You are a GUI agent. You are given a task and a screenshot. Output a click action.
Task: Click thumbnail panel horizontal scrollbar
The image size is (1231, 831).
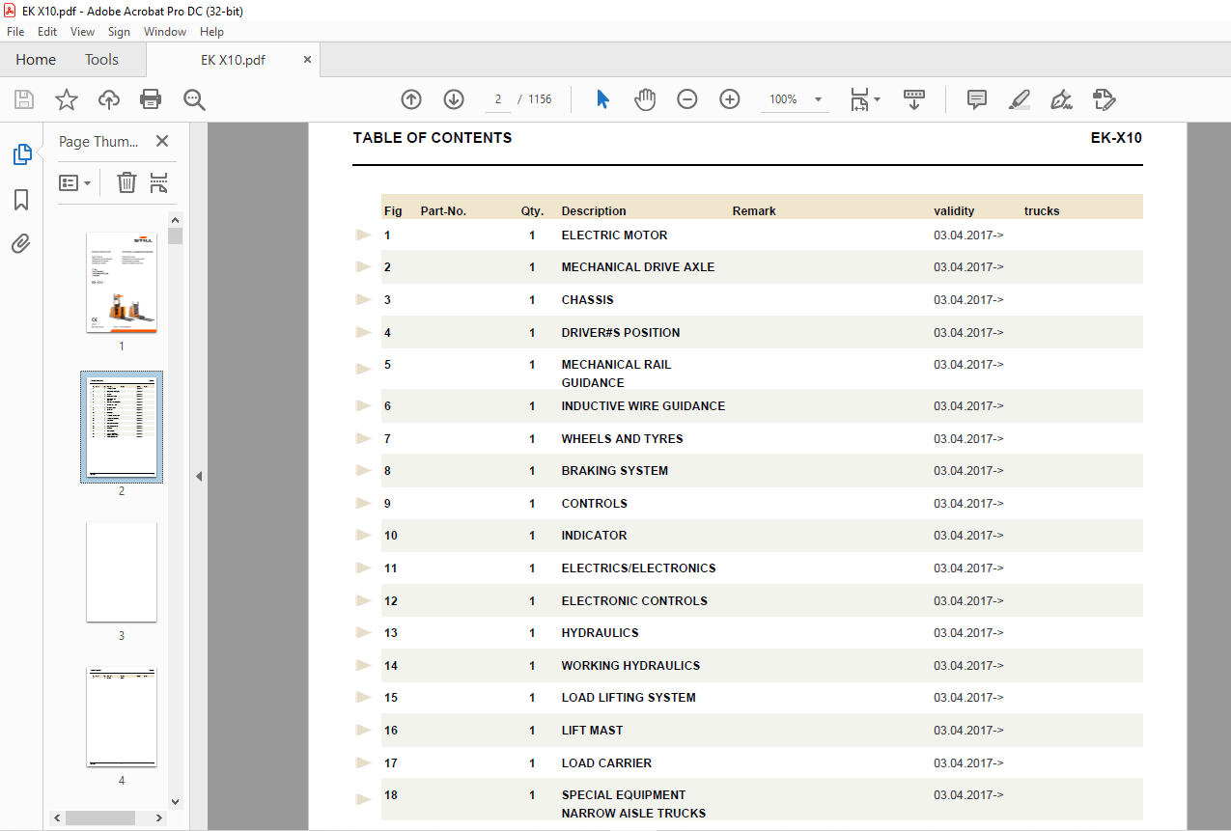tap(99, 817)
